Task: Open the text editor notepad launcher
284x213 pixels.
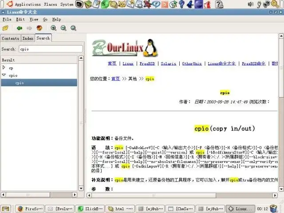Action: 96,4
